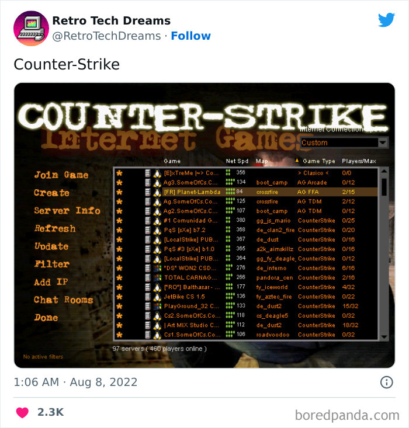The width and height of the screenshot is (409, 428).
Task: Click the Players/Max column header
Action: pyautogui.click(x=359, y=161)
